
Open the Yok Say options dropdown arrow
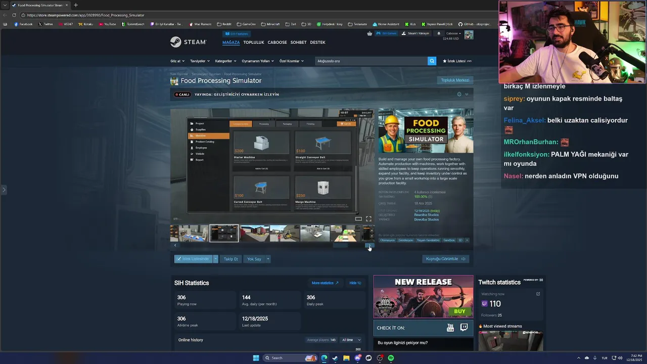[268, 259]
